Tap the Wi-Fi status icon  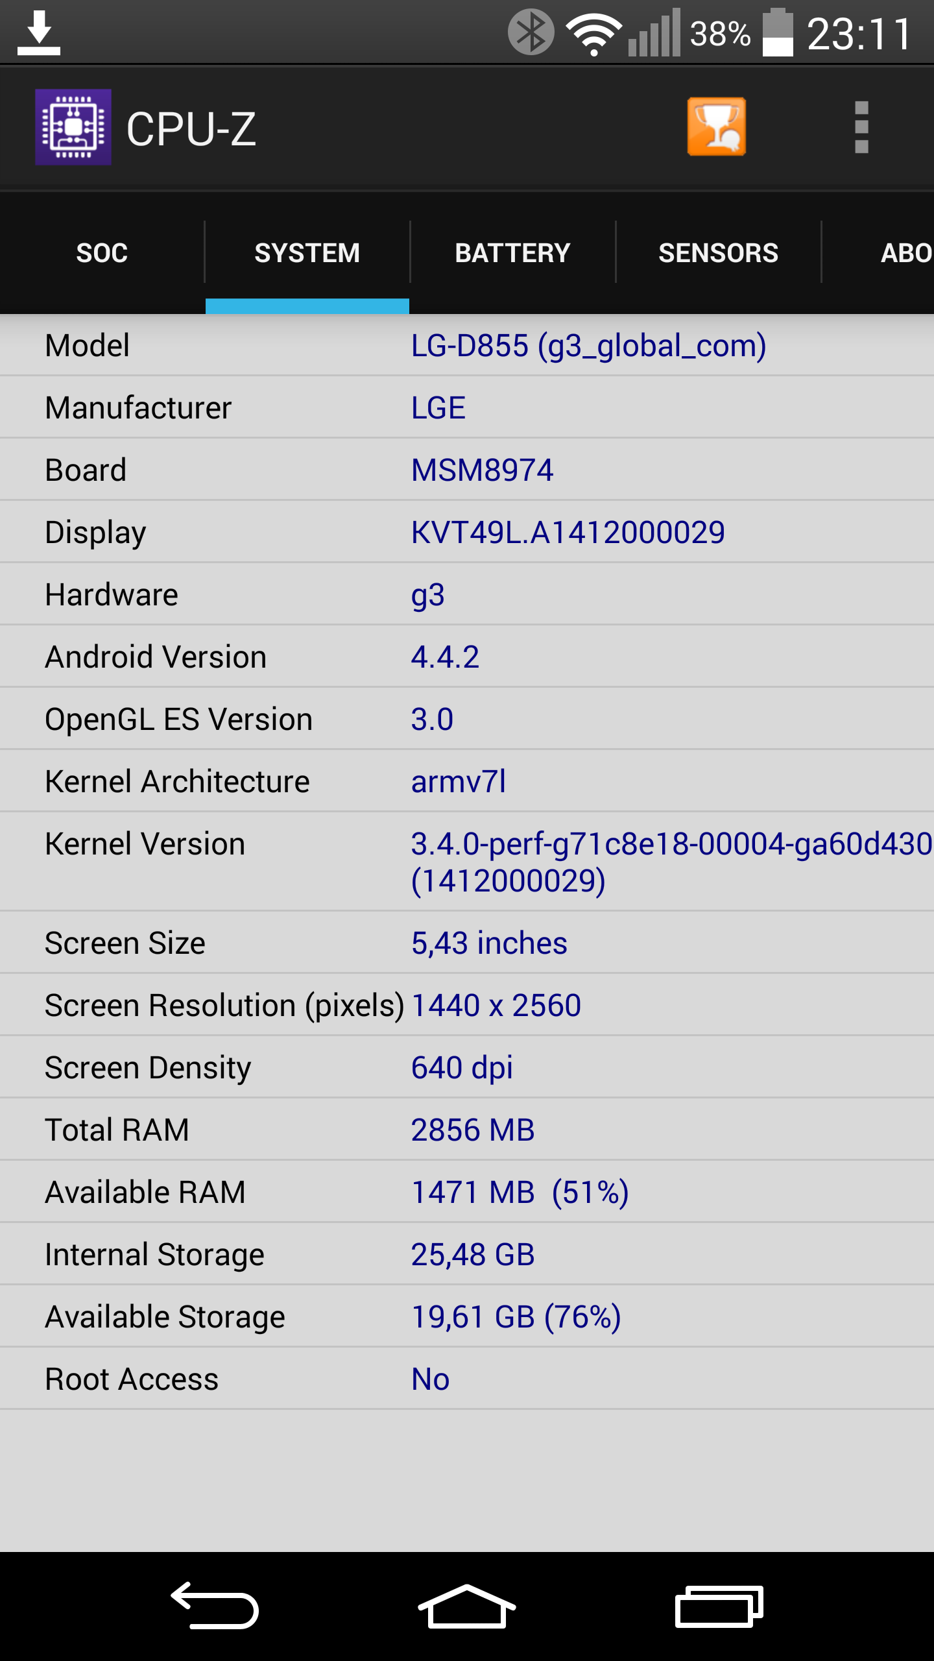click(x=593, y=34)
